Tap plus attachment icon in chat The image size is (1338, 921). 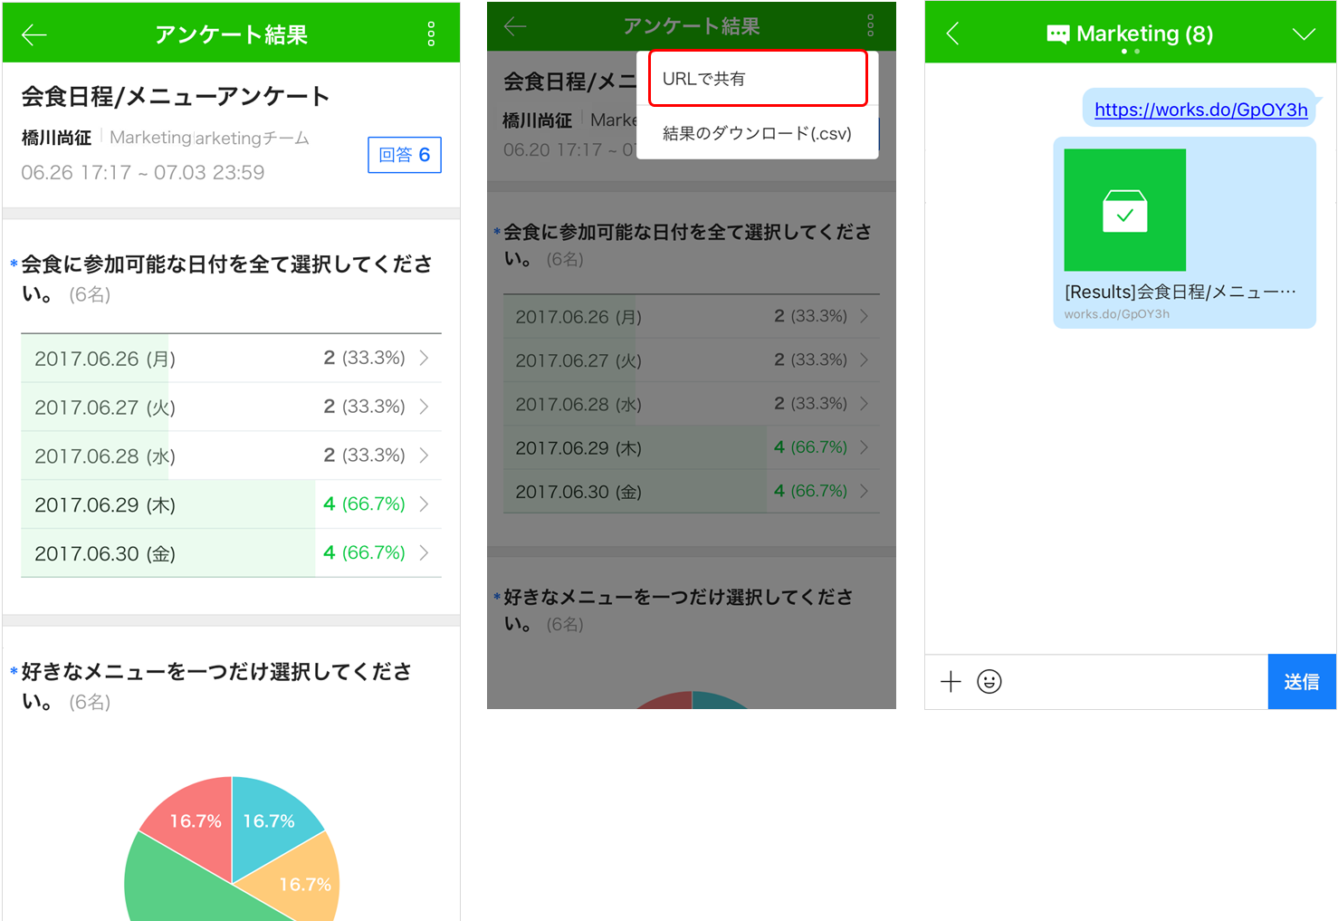pyautogui.click(x=951, y=682)
